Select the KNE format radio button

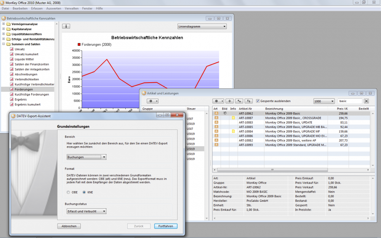click(x=84, y=192)
